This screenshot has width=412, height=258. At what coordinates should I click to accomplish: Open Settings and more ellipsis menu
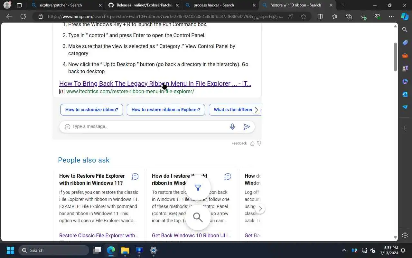(391, 16)
